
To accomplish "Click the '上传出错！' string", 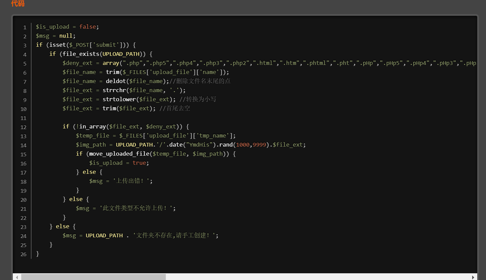I will [x=132, y=181].
